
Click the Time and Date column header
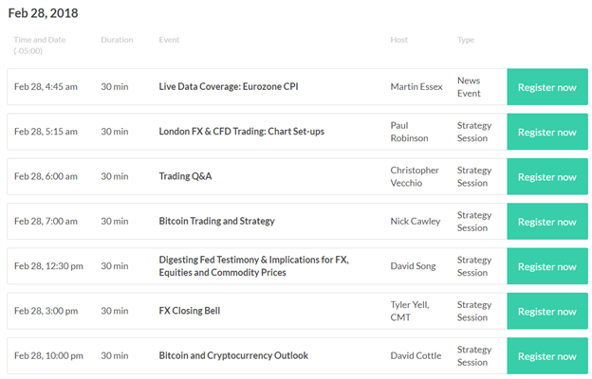coord(40,45)
